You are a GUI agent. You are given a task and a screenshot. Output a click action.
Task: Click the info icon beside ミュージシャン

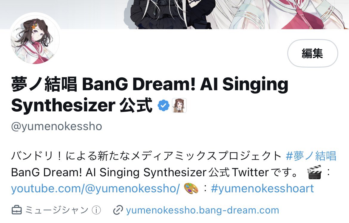[96, 210]
